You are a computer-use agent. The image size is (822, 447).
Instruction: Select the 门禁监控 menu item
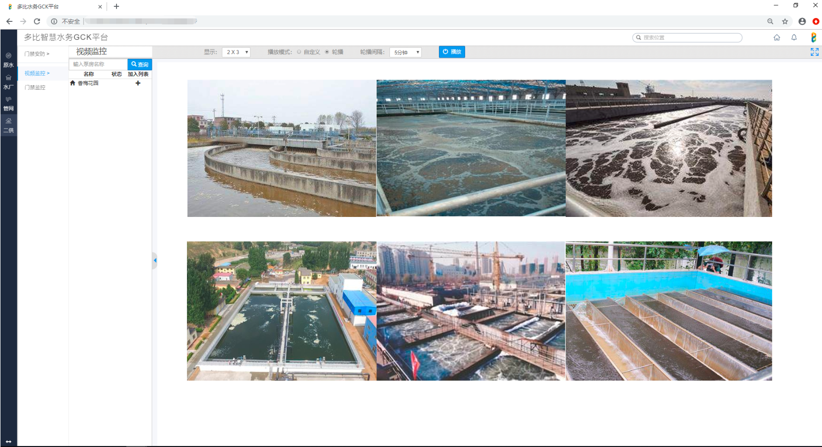(x=35, y=87)
